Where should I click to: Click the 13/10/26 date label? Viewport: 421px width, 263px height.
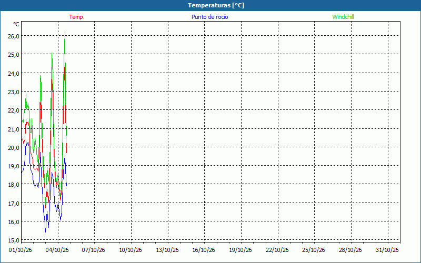click(x=167, y=250)
